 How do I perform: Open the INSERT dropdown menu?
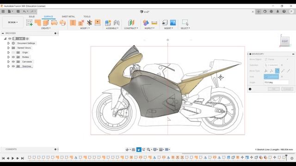coord(168,28)
